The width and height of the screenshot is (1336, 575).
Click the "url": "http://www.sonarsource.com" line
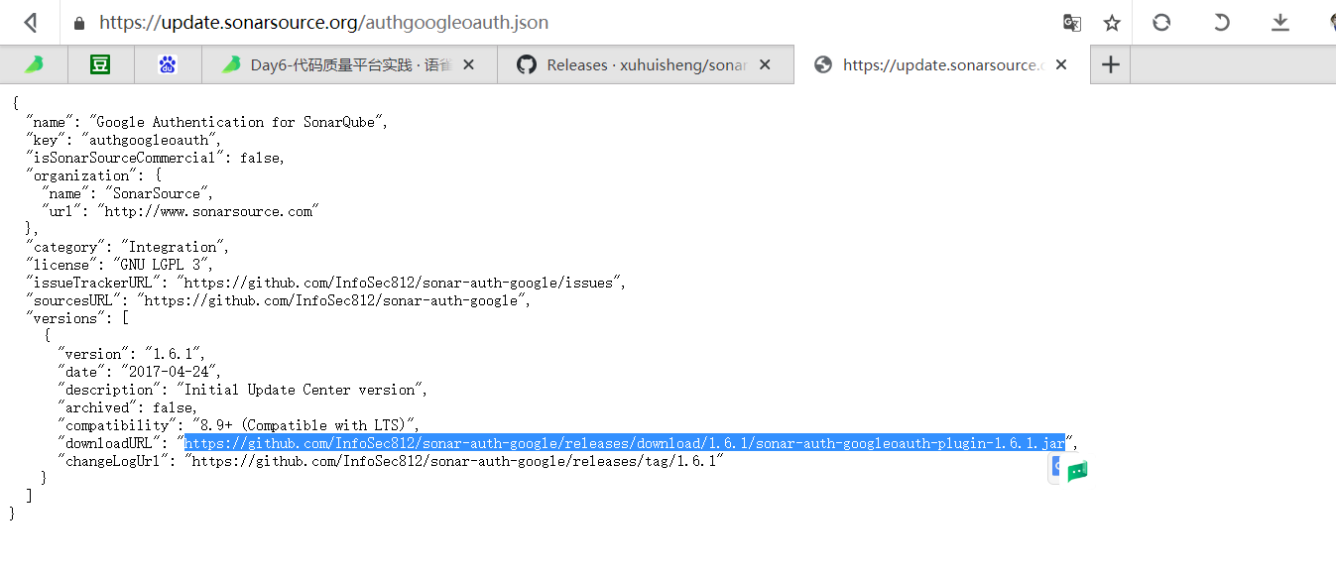coord(180,211)
